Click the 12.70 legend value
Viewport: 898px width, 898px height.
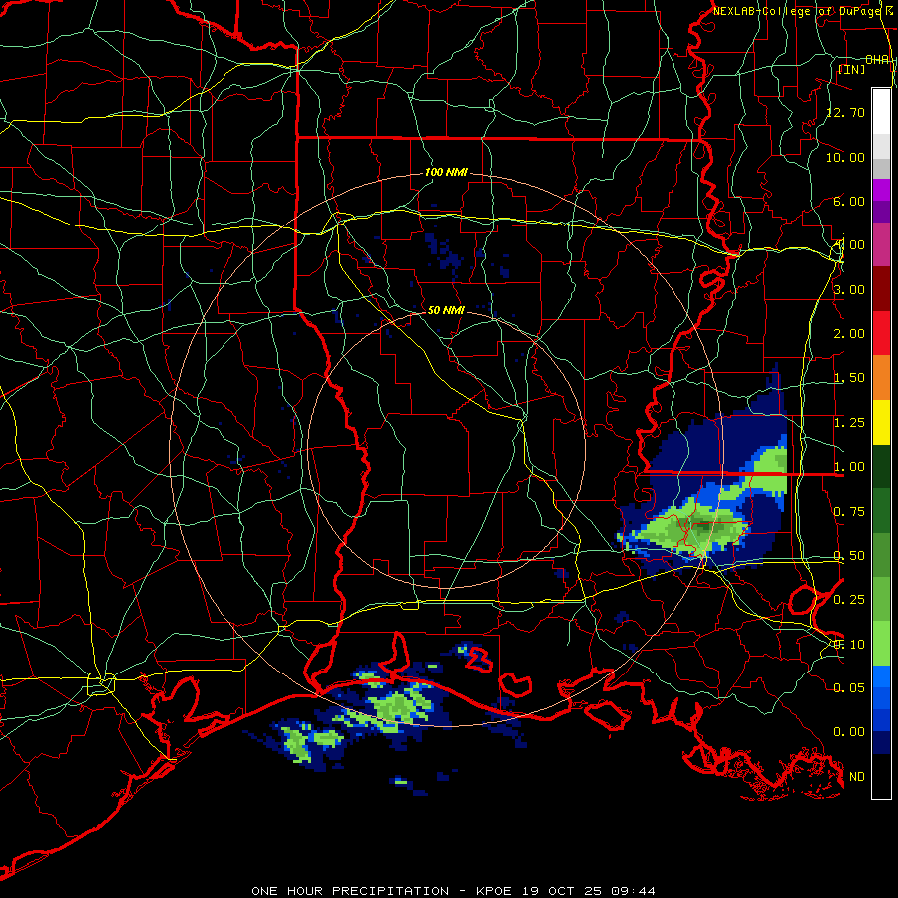point(846,112)
